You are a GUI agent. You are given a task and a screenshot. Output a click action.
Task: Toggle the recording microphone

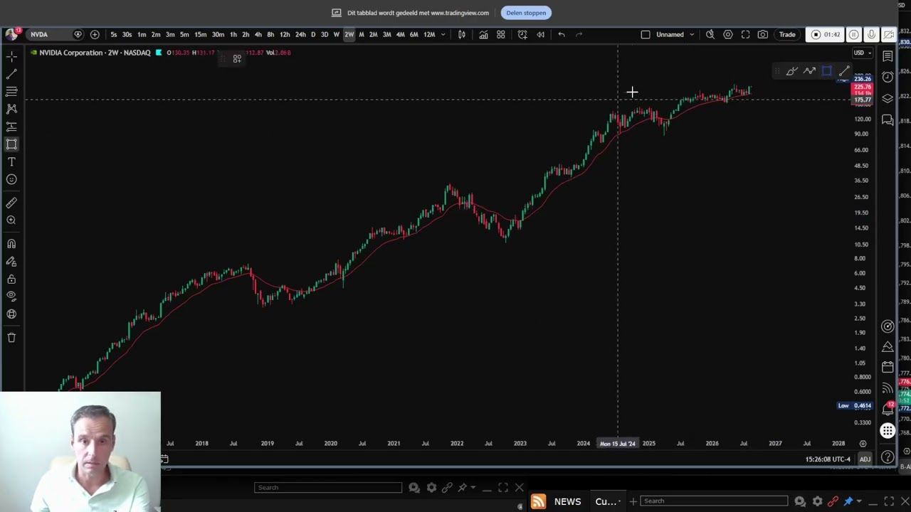click(871, 34)
